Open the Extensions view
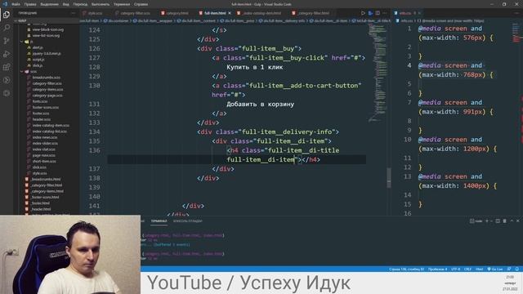 point(7,67)
